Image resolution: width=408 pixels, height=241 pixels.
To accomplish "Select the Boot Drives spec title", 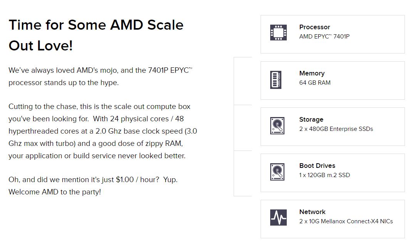I will pos(317,166).
